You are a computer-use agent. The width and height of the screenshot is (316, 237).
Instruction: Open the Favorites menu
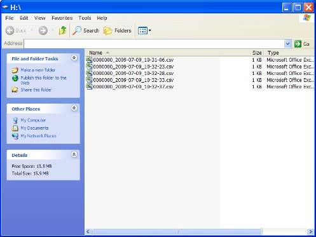62,18
